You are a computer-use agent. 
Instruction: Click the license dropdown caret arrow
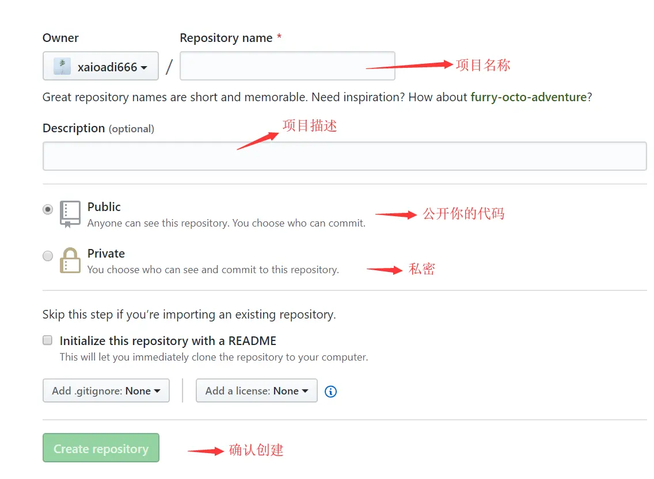305,392
